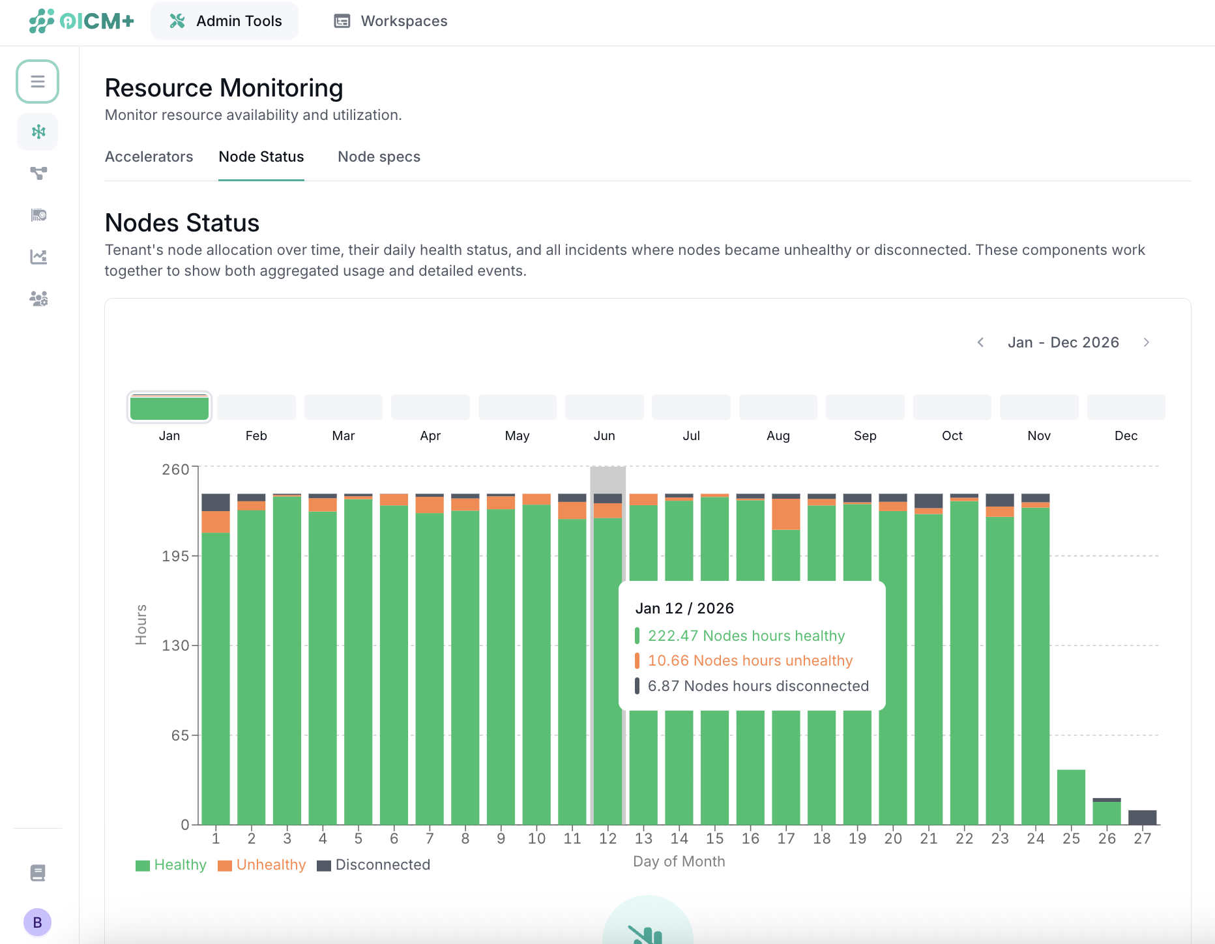The image size is (1215, 944).
Task: Click the green Healthy legend swatch
Action: pyautogui.click(x=141, y=864)
